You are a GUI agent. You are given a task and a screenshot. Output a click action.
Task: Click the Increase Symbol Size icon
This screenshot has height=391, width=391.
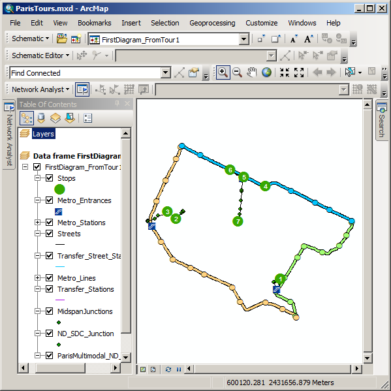click(x=276, y=39)
